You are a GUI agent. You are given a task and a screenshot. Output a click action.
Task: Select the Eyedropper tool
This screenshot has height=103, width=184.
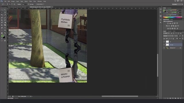5,15
